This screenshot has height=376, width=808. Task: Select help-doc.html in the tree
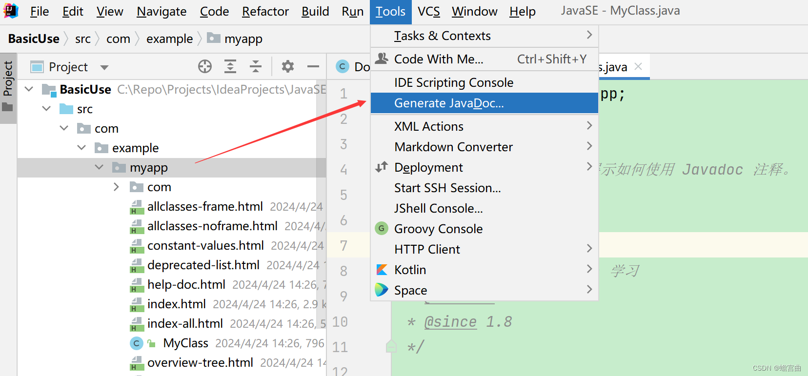coord(186,285)
